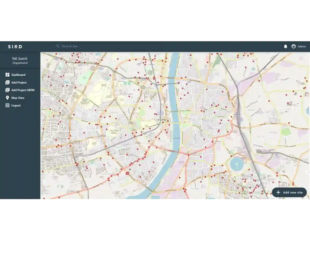The width and height of the screenshot is (310, 258).
Task: Click the Logout icon in the sidebar
Action: pyautogui.click(x=7, y=106)
